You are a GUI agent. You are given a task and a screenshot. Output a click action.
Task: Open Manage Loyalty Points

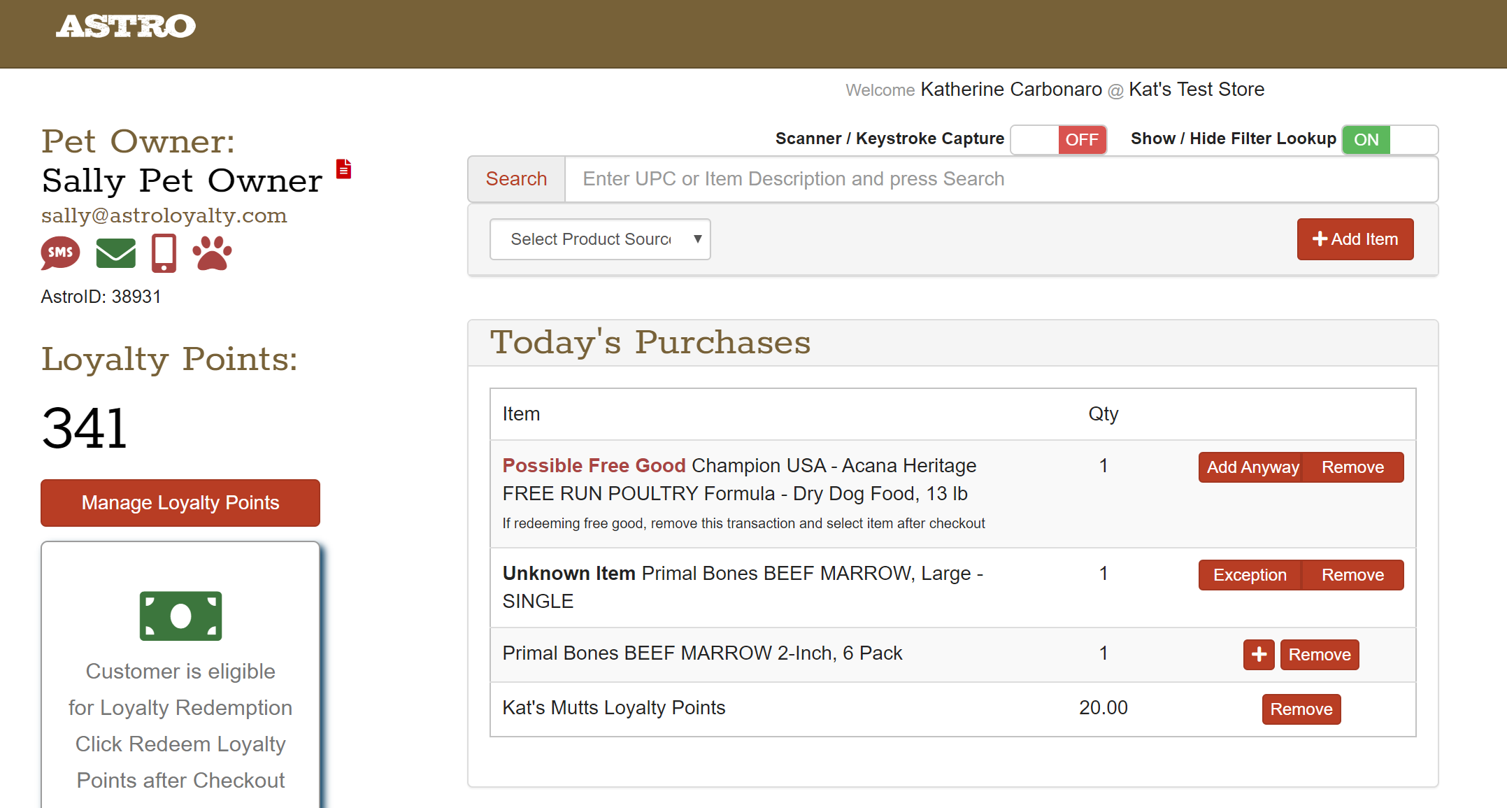pyautogui.click(x=180, y=502)
